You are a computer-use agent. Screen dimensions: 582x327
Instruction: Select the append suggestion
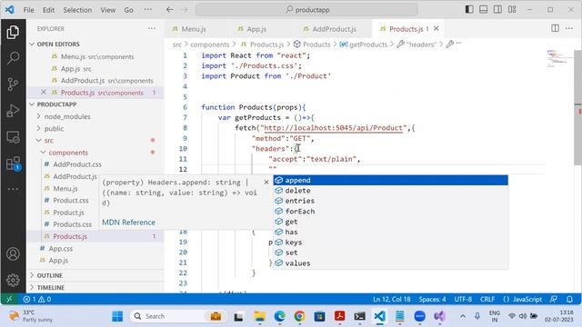[x=391, y=180]
